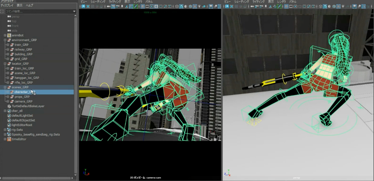
Task: Collapse the environment_GRP node
Action: tap(5, 40)
